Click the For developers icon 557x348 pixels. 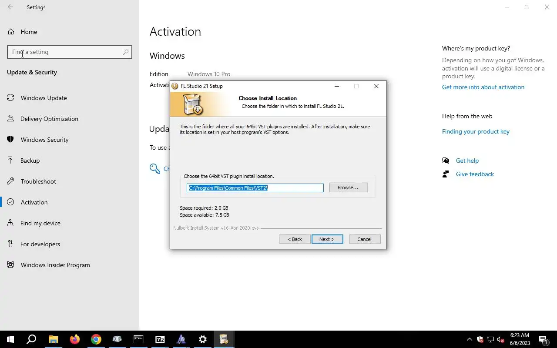(10, 244)
